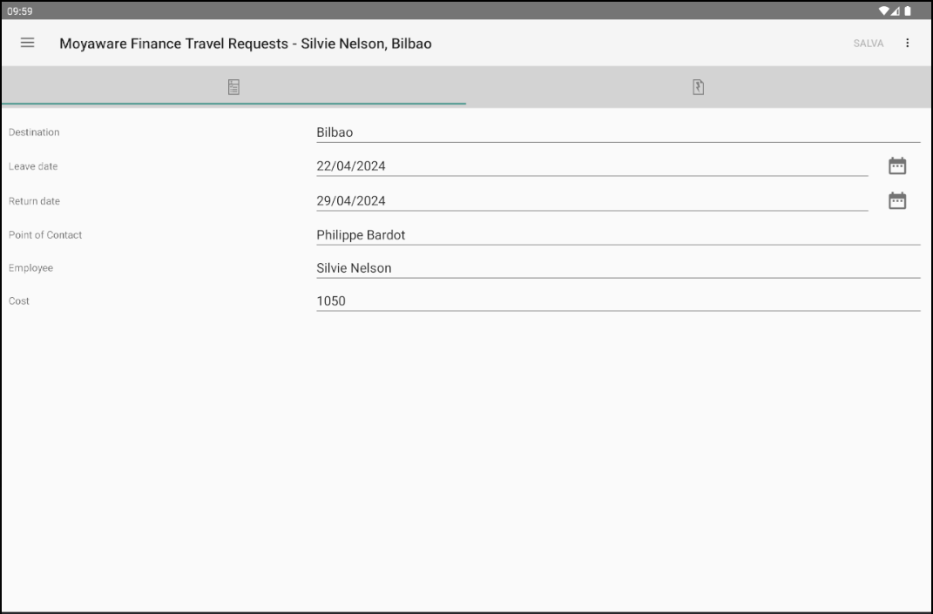Viewport: 933px width, 614px height.
Task: Open the calendar picker for Return date
Action: 897,199
